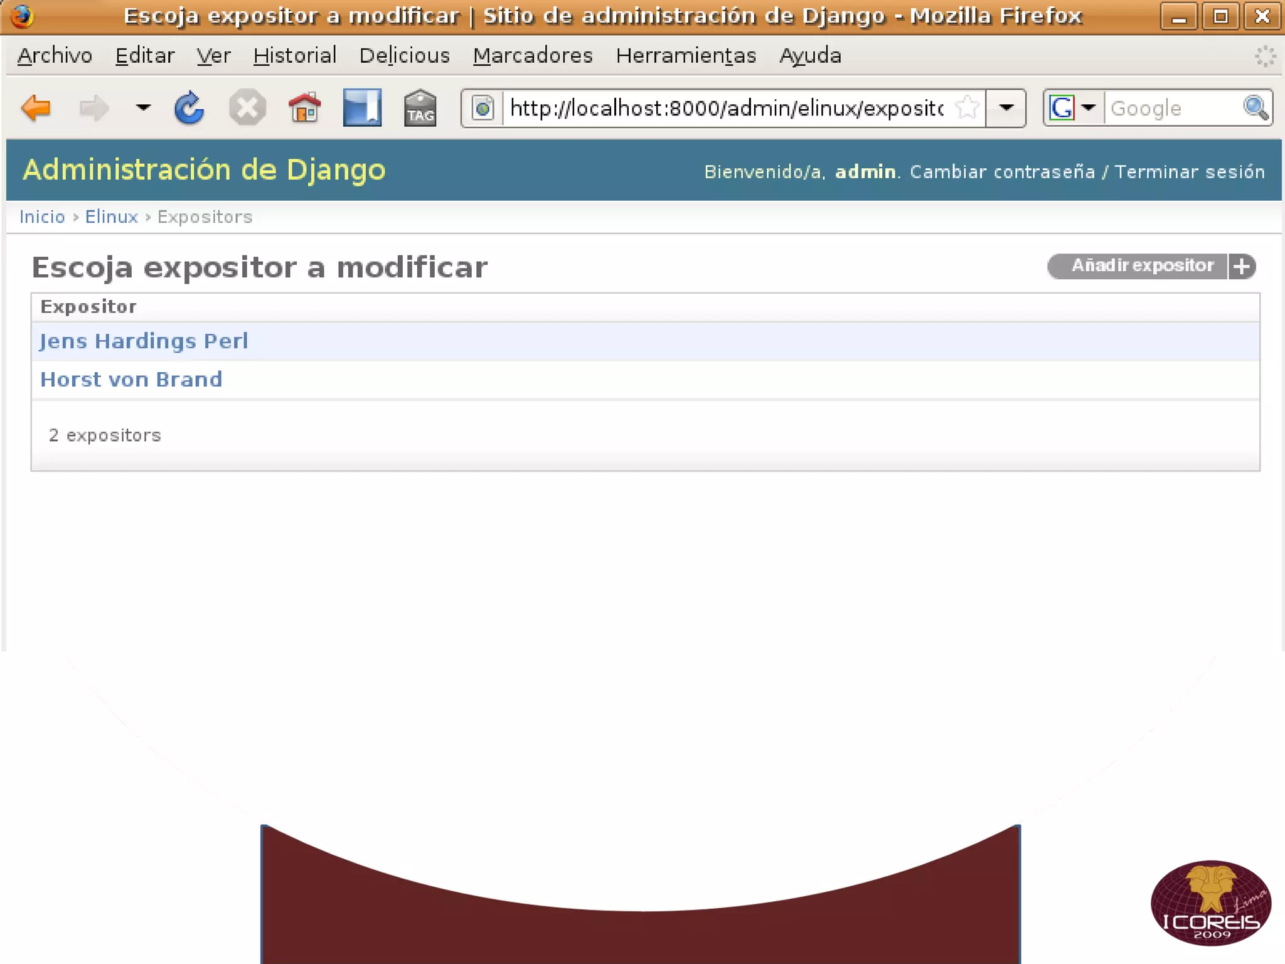The height and width of the screenshot is (964, 1285).
Task: Open the Editar menu
Action: pos(145,56)
